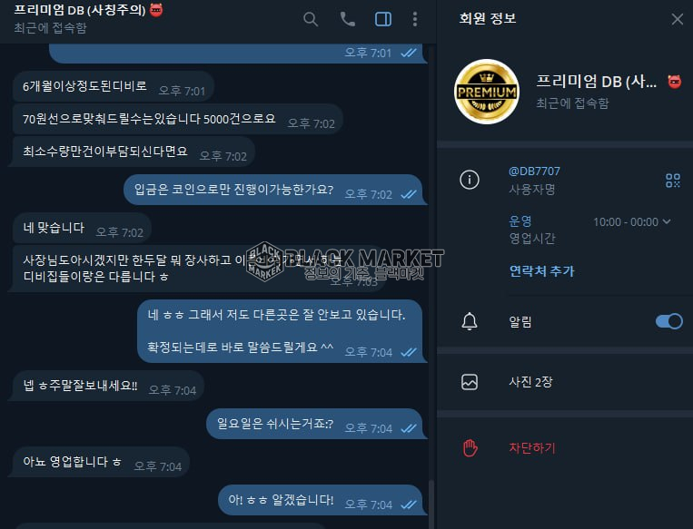The height and width of the screenshot is (529, 693).
Task: Close the 회원 정보 panel
Action: (x=677, y=19)
